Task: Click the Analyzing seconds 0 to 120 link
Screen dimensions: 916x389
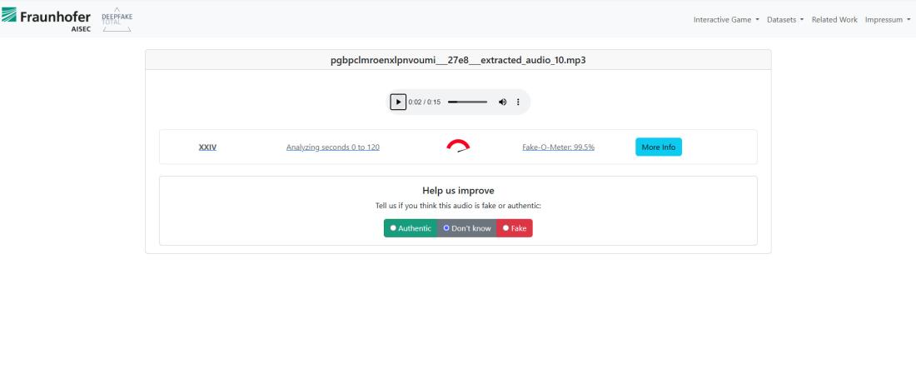Action: (333, 147)
